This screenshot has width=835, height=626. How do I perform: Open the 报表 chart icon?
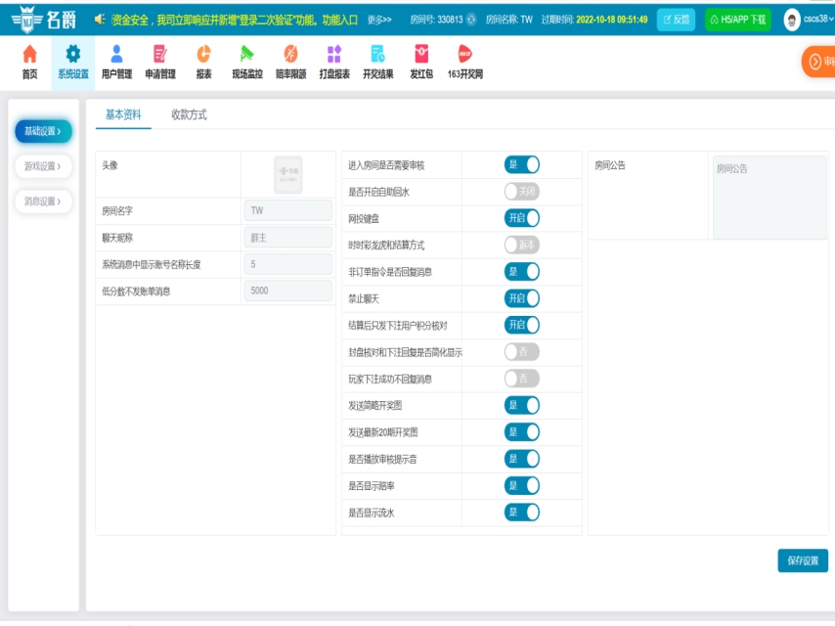click(x=204, y=54)
